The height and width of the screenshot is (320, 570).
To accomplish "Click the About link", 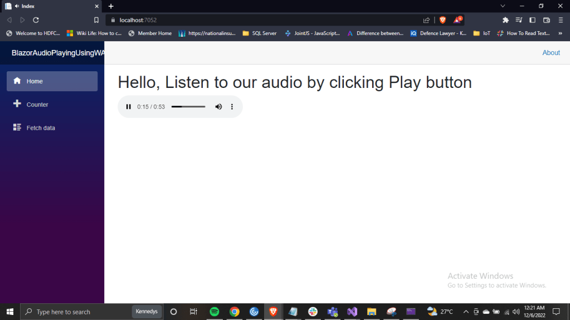I will [550, 53].
